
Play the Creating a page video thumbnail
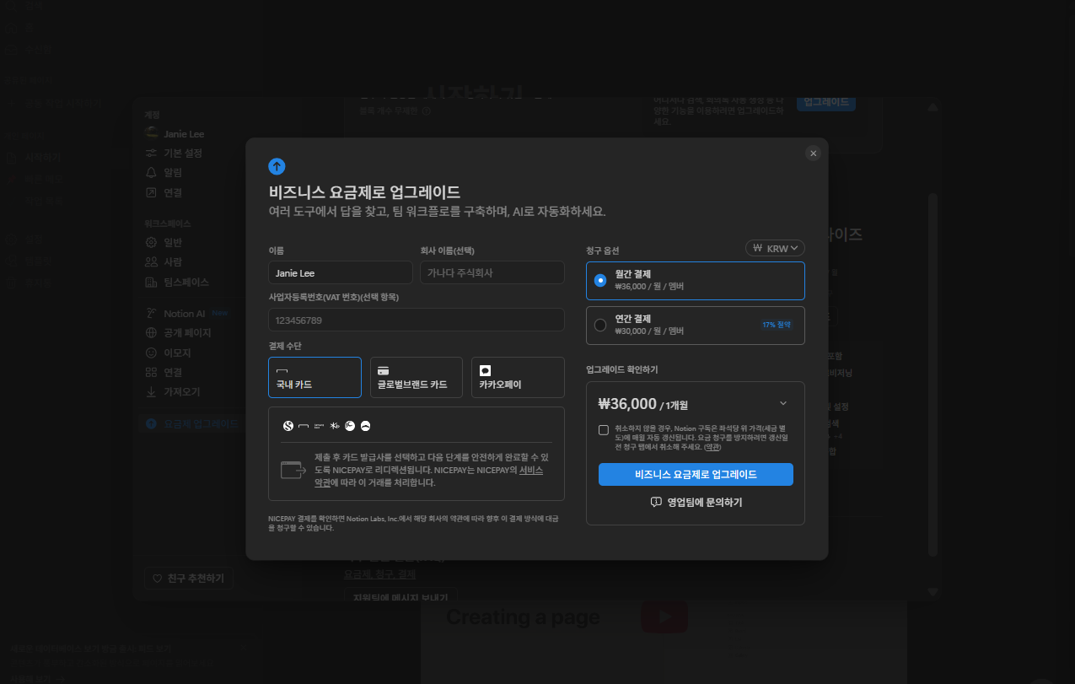pos(664,617)
